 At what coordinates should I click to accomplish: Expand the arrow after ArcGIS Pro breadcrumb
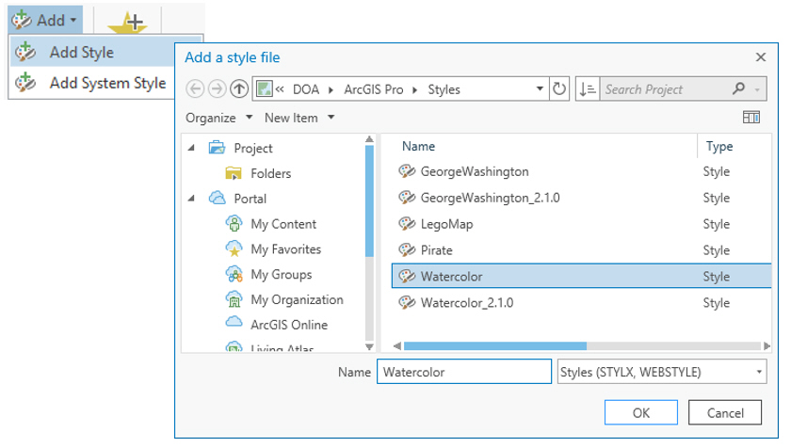414,90
